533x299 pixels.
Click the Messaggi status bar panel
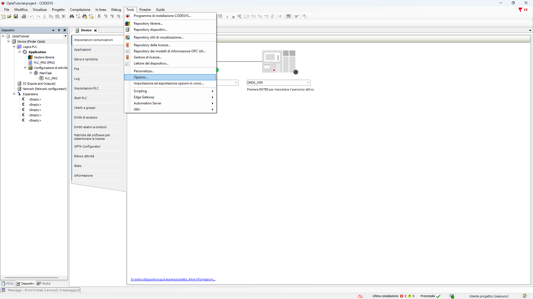coord(41,290)
